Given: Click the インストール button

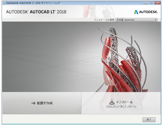Looking at the screenshot, I should coord(121,103).
